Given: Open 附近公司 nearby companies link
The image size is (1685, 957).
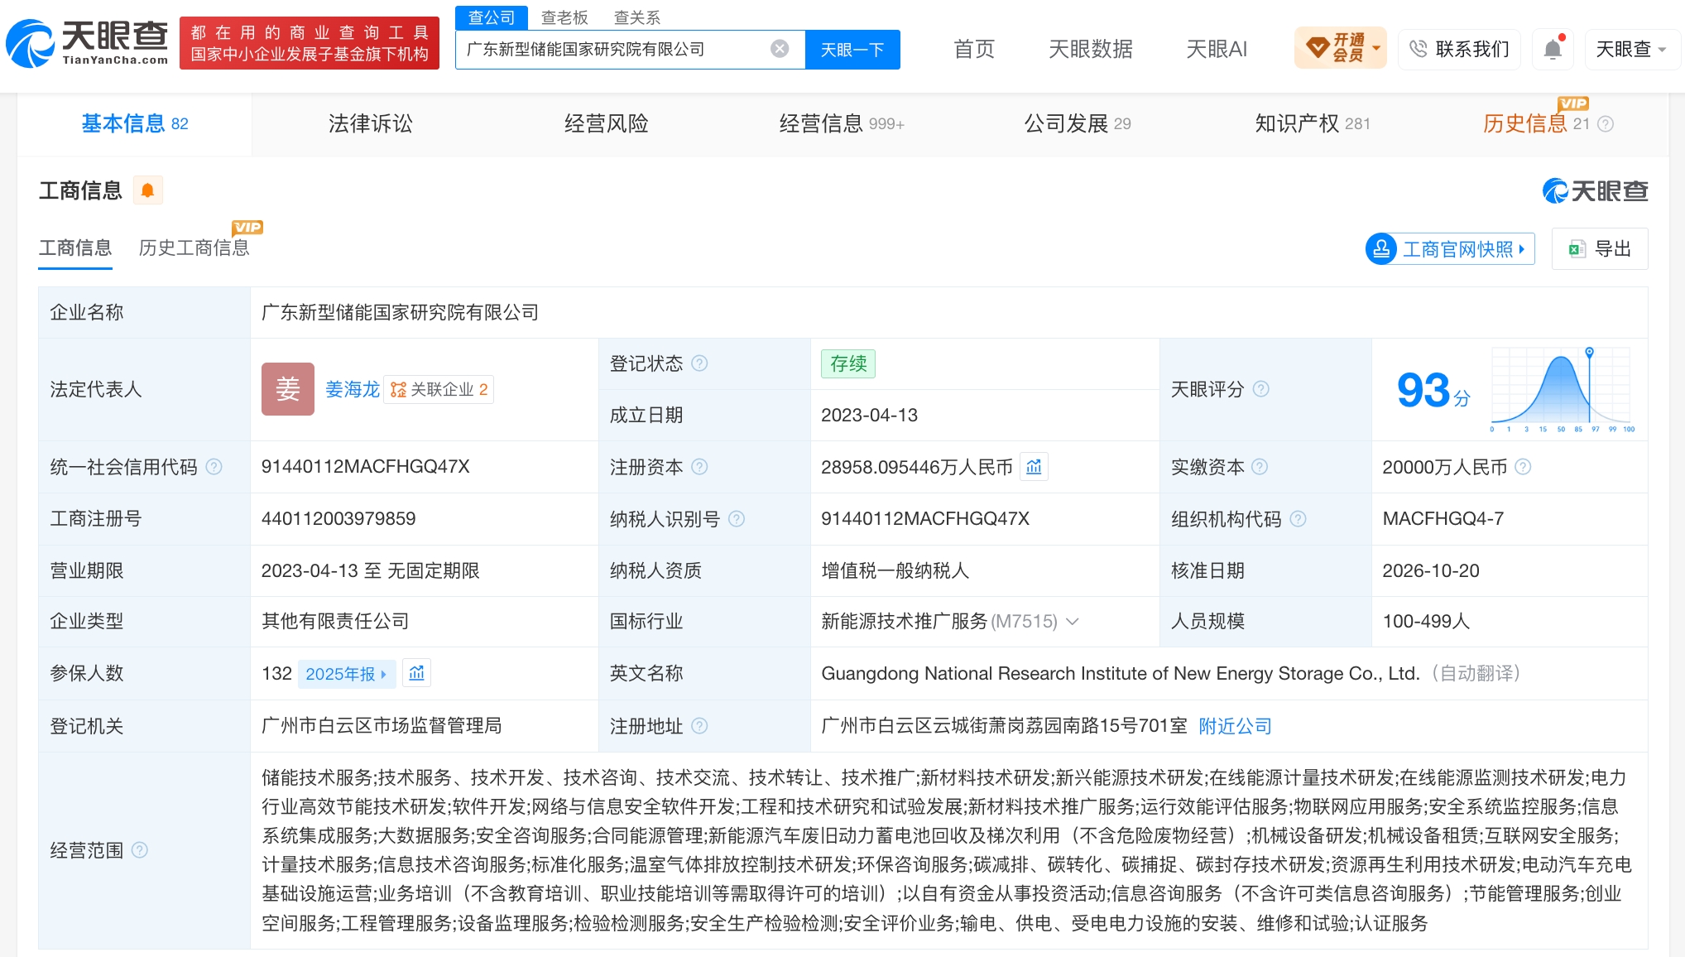Looking at the screenshot, I should click(x=1235, y=726).
